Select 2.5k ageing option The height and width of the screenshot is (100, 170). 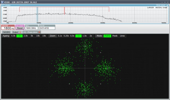[25, 36]
